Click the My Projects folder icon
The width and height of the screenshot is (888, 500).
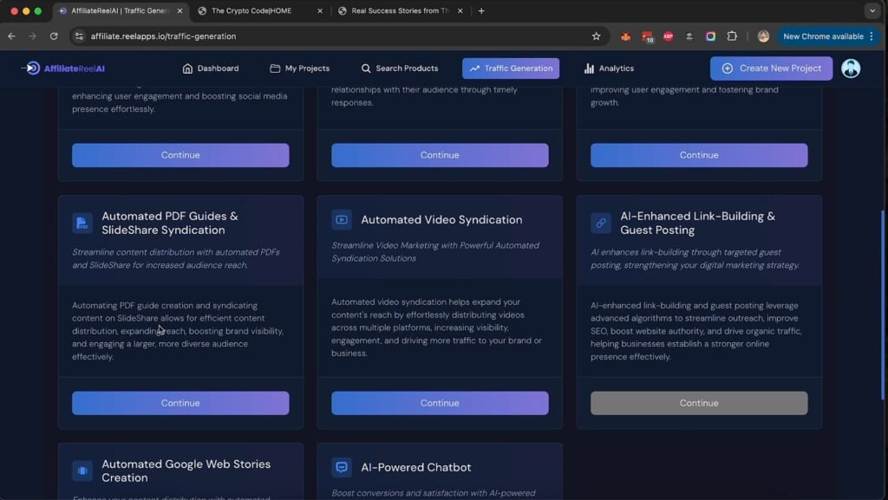tap(275, 68)
